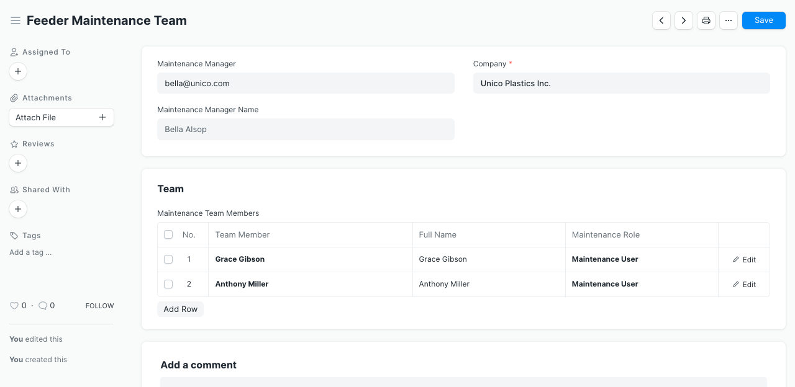Image resolution: width=795 pixels, height=387 pixels.
Task: Click the print icon
Action: 706,20
